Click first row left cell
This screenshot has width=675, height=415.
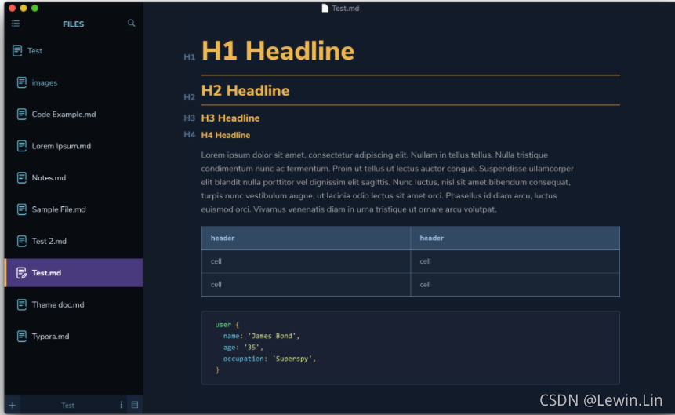click(306, 261)
